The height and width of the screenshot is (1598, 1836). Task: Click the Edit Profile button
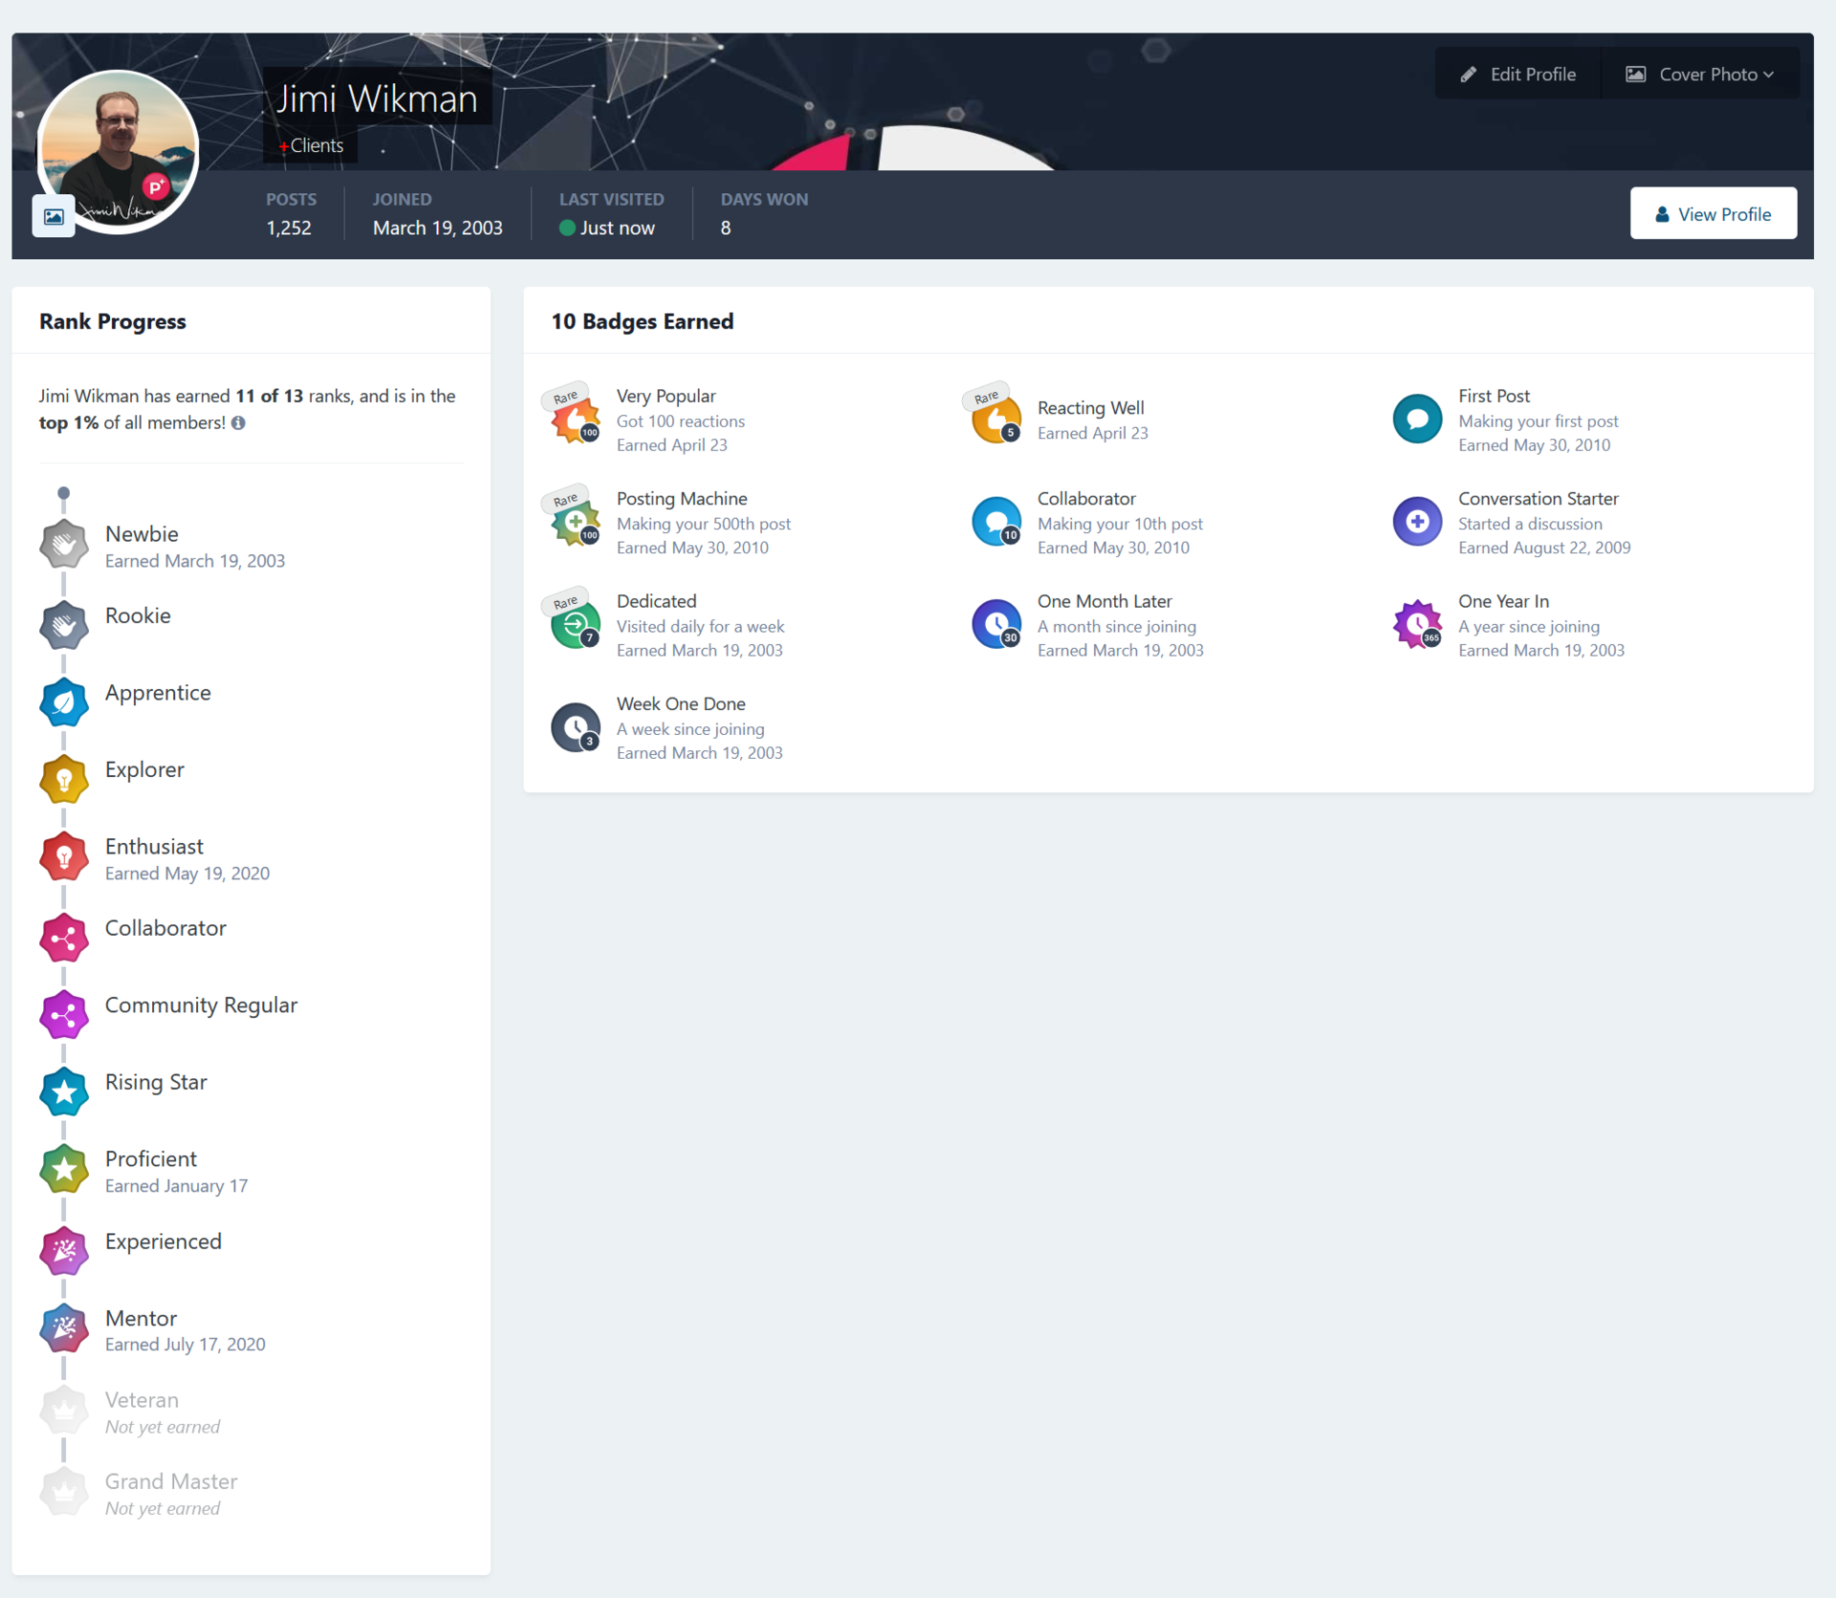[x=1518, y=74]
